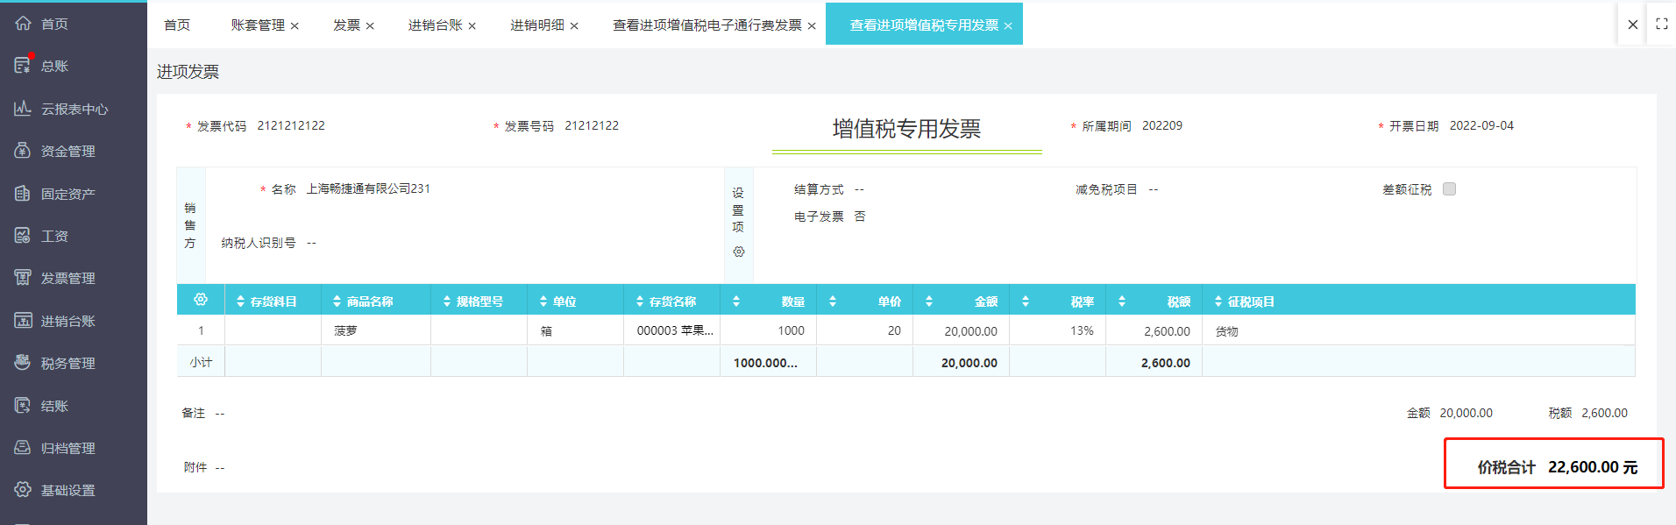The height and width of the screenshot is (525, 1676).
Task: Click the table column settings gear icon
Action: coord(201,300)
